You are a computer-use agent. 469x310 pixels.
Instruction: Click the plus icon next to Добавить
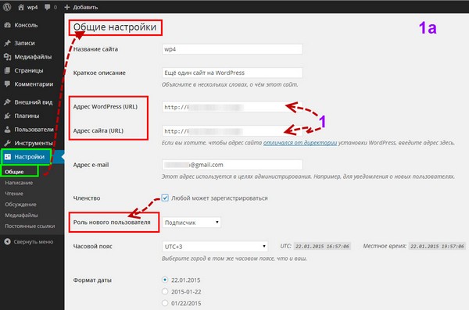67,7
